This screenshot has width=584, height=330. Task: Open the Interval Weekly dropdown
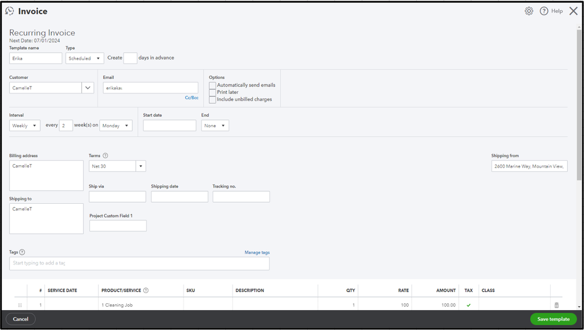point(25,126)
